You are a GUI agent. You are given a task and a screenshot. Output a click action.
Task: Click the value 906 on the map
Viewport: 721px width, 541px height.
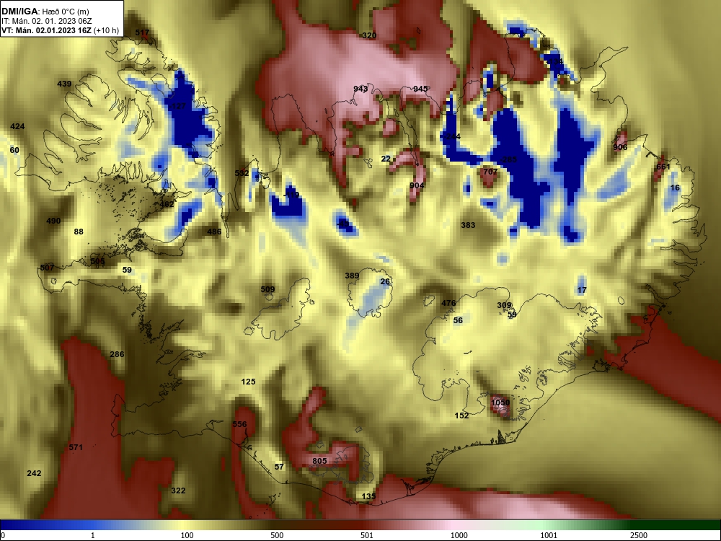[620, 148]
